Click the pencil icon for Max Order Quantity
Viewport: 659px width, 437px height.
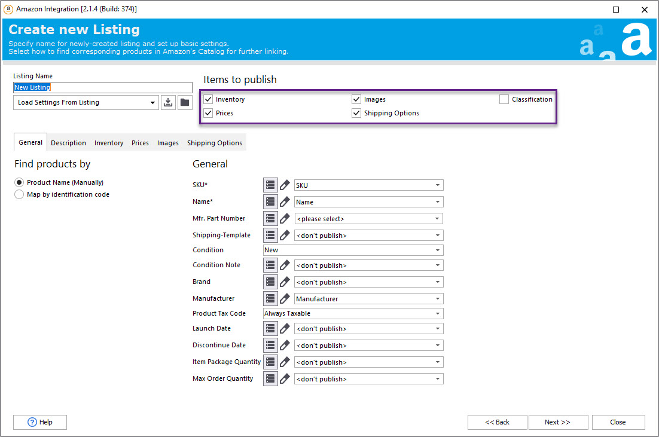click(x=285, y=379)
